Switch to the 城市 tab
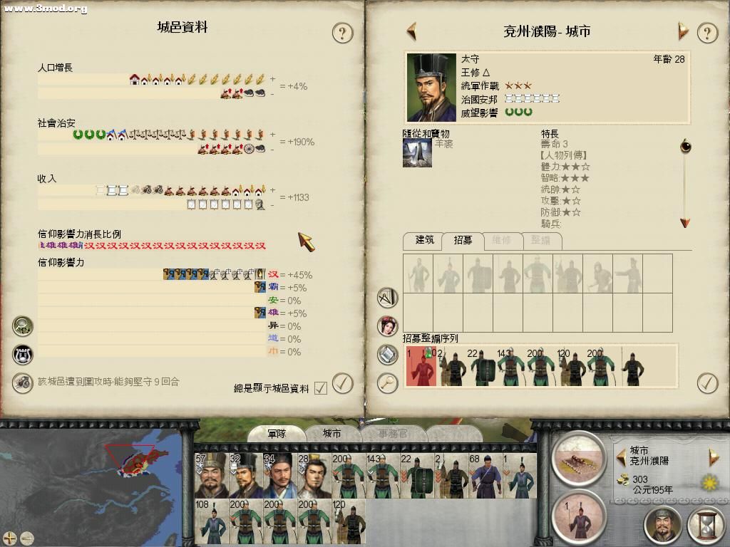 [x=332, y=434]
